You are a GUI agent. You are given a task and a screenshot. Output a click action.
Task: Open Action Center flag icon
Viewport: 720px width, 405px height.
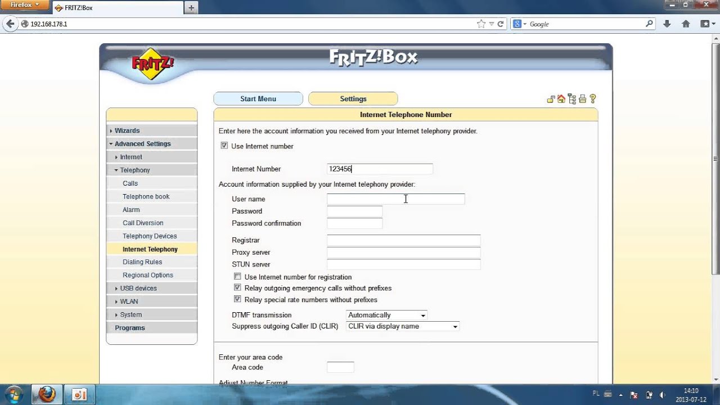[x=634, y=394]
